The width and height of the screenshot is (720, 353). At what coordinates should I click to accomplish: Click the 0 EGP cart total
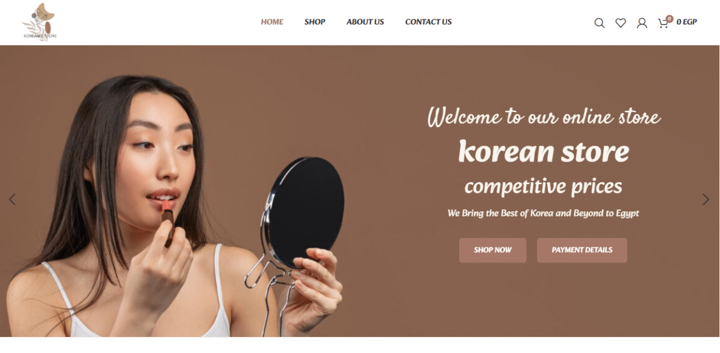coord(687,22)
